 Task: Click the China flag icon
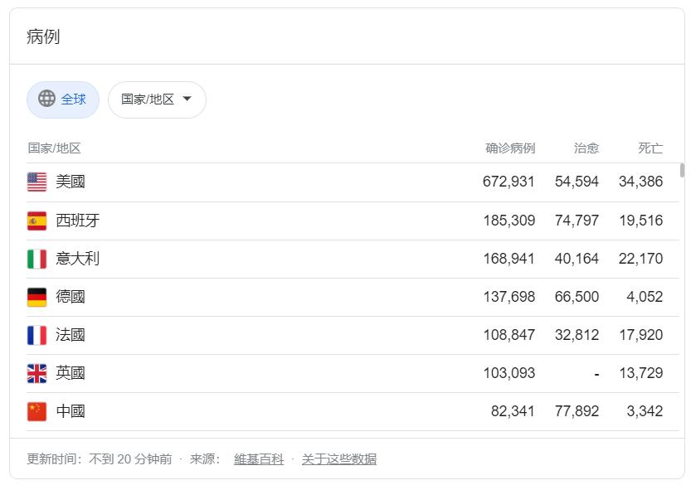click(x=37, y=410)
